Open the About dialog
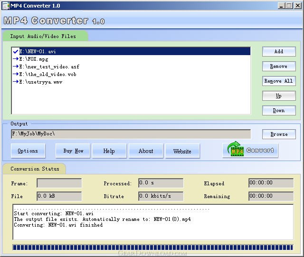The height and width of the screenshot is (257, 304). (146, 151)
